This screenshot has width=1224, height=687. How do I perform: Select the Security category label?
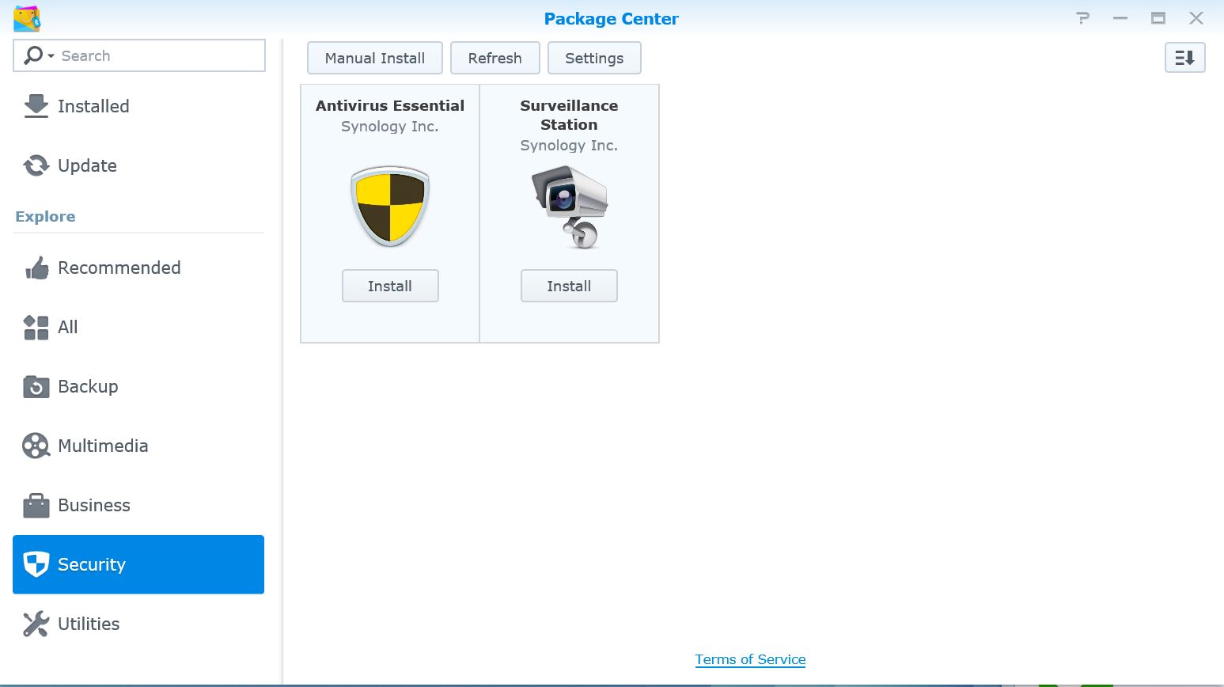pyautogui.click(x=92, y=564)
